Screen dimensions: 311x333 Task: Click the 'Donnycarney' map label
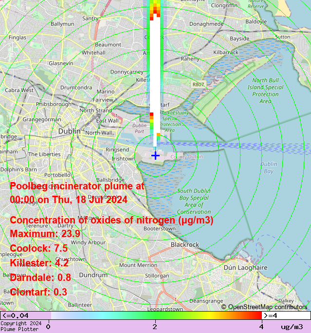[x=127, y=72]
